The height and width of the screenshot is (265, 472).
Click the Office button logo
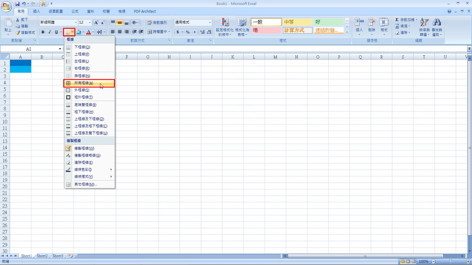[x=6, y=6]
